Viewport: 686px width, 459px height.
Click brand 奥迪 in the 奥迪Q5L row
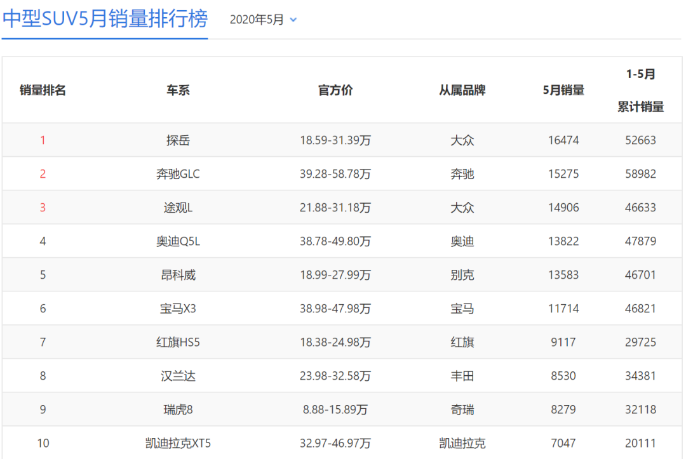point(462,241)
